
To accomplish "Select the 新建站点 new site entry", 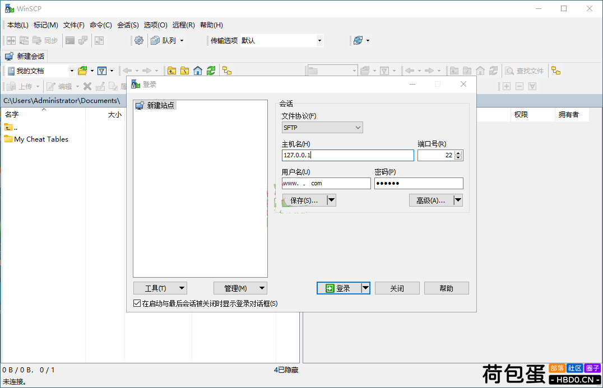I will [x=155, y=105].
